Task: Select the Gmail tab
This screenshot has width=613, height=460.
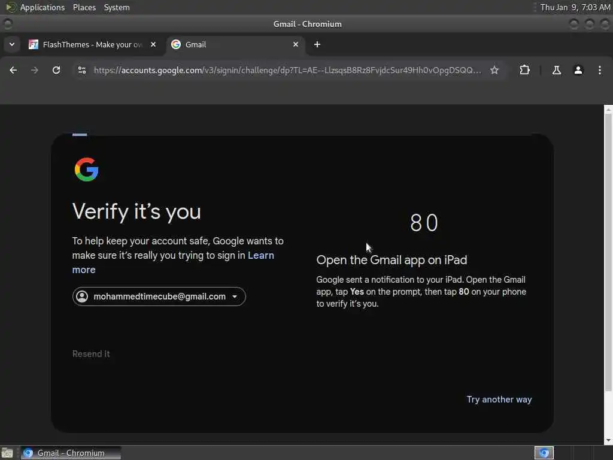Action: pyautogui.click(x=235, y=44)
